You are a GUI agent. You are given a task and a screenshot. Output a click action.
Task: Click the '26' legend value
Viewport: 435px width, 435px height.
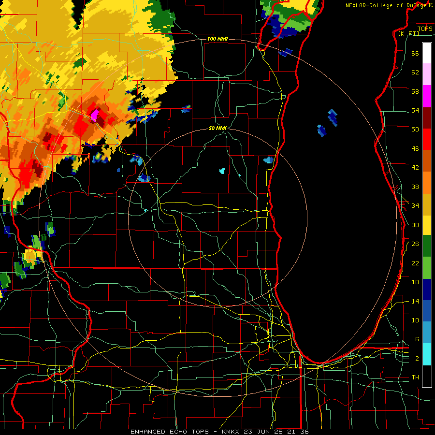click(x=415, y=244)
